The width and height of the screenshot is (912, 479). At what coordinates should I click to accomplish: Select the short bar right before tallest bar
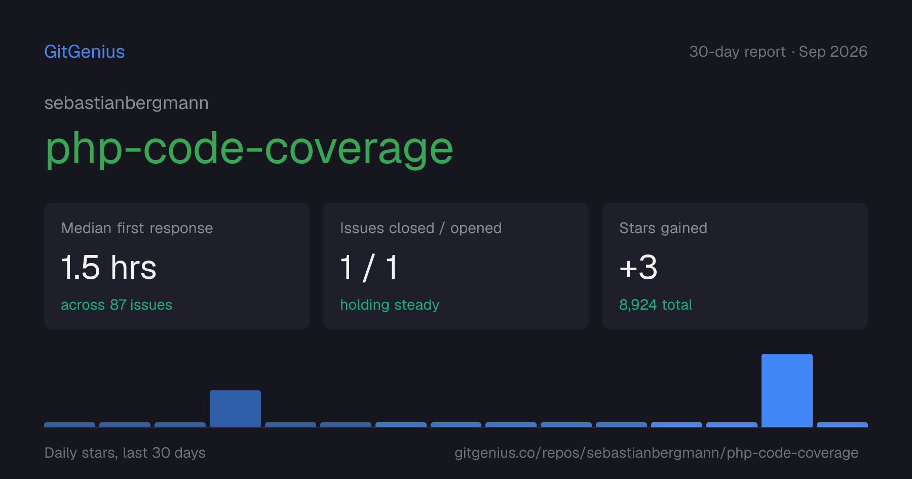(x=732, y=424)
